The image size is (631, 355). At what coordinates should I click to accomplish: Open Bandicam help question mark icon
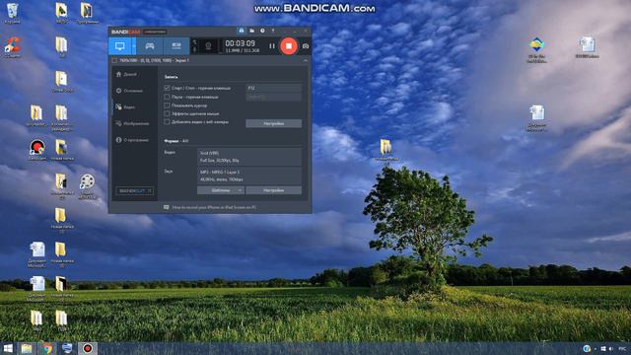[x=273, y=31]
